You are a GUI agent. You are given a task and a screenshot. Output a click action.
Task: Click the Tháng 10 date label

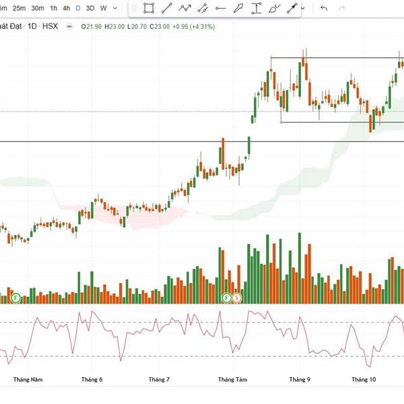[x=364, y=379]
